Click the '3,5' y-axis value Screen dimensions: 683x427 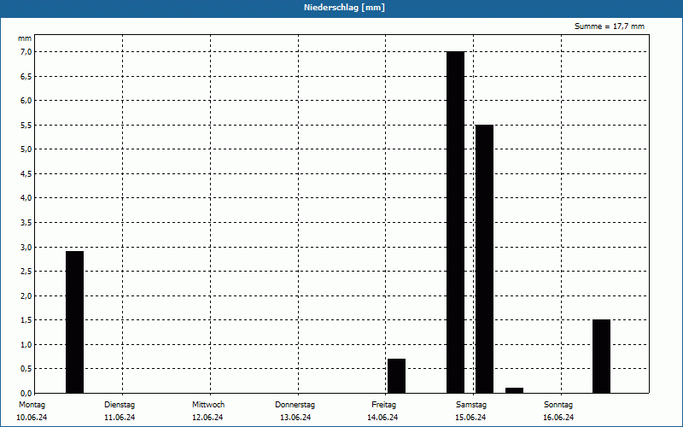pyautogui.click(x=26, y=223)
